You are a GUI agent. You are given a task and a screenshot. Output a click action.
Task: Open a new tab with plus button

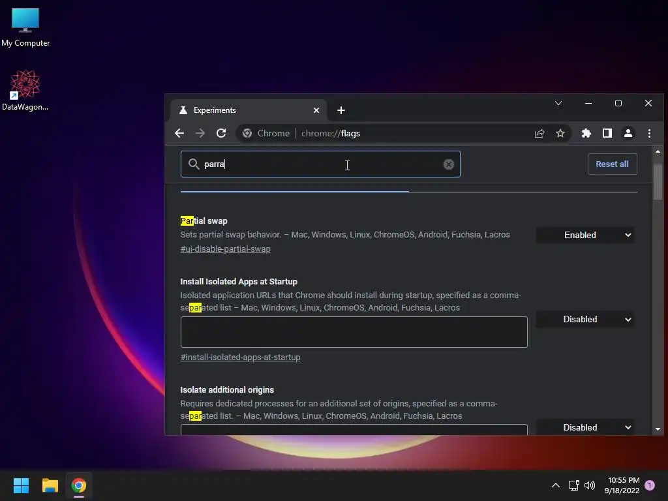pos(341,110)
